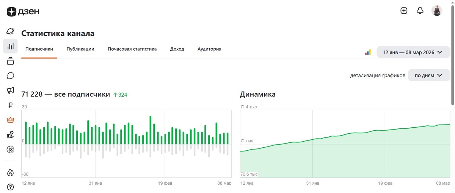Click 19 фев label under Динамика chart
455x193 pixels.
(x=386, y=183)
